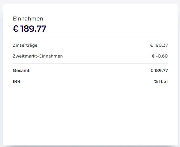Click the Einnahmen card heading

28,19
